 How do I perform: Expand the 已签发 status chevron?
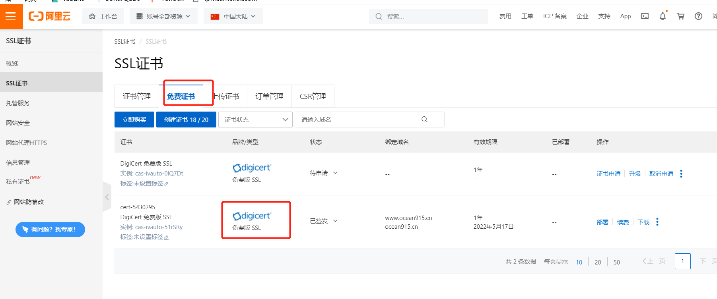pyautogui.click(x=335, y=221)
